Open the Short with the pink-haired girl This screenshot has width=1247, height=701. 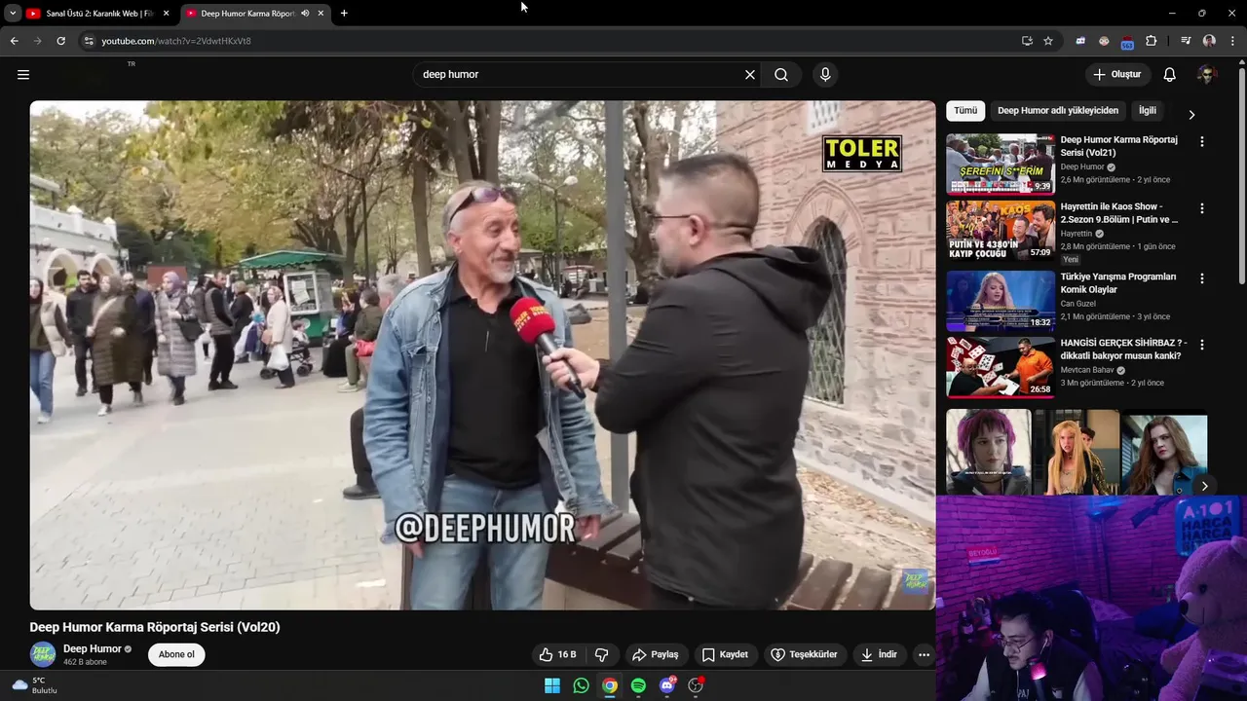[988, 452]
